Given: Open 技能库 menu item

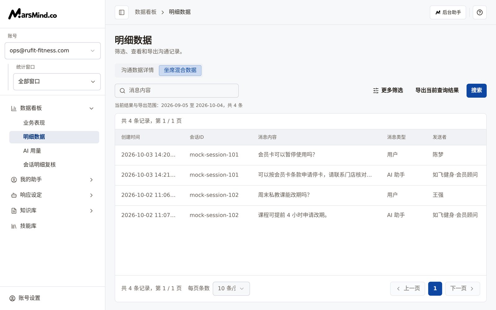Looking at the screenshot, I should point(53,226).
